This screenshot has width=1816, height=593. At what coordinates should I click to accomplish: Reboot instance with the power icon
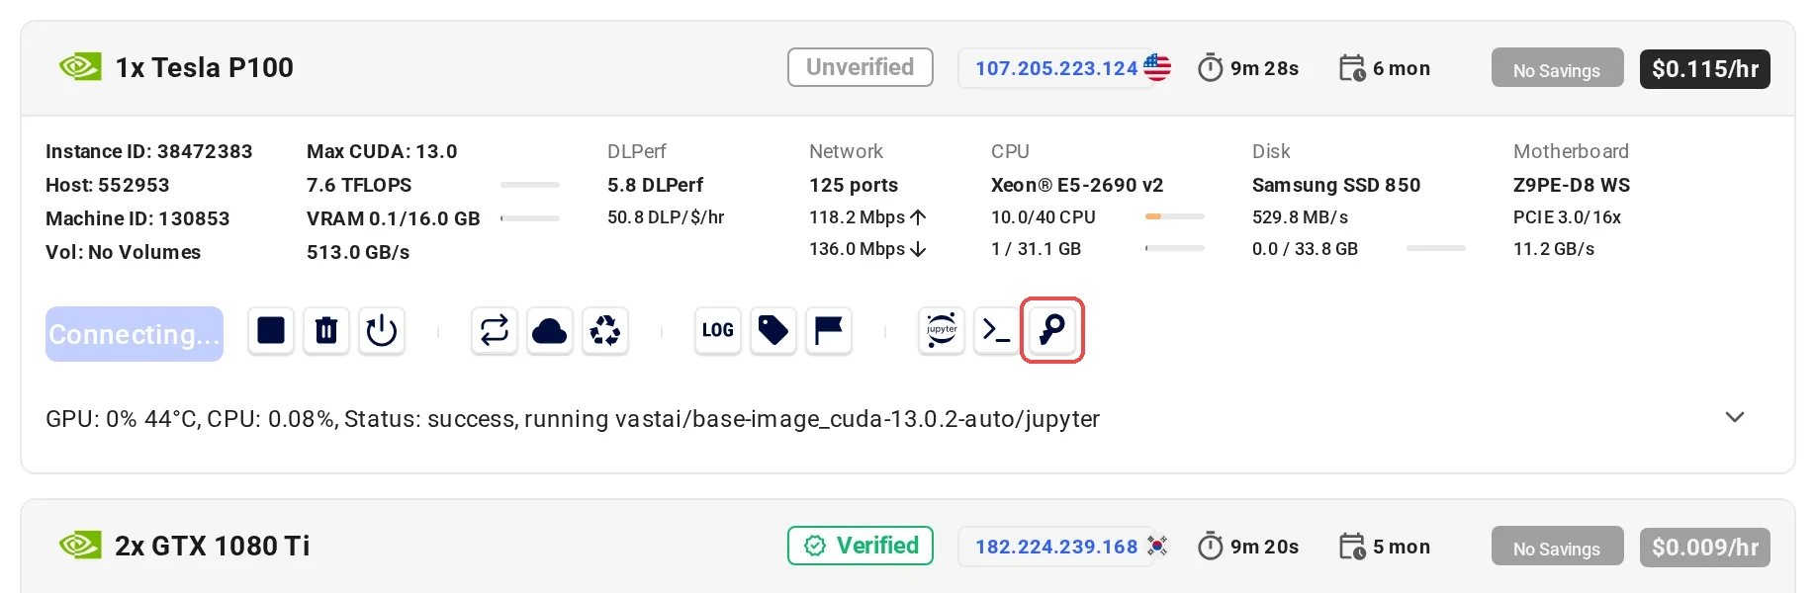pos(382,330)
